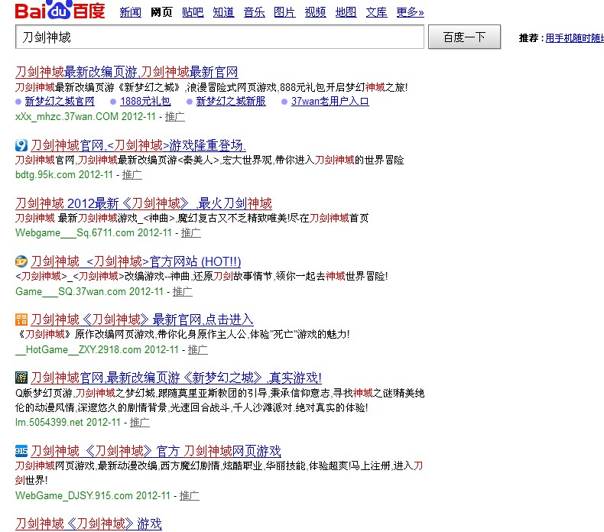This screenshot has height=532, width=604.
Task: Open result 刀剑神域 2012最新《刀剑神域》
Action: [144, 203]
